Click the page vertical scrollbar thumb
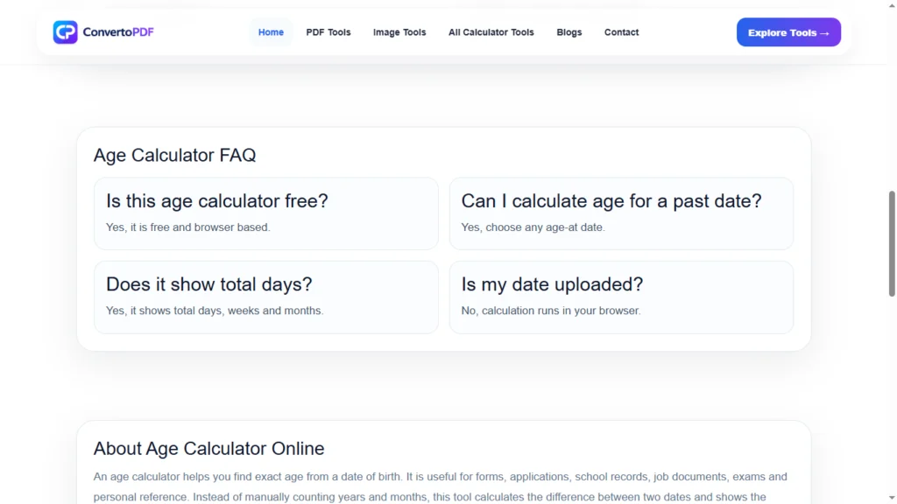The image size is (897, 504). click(x=891, y=244)
